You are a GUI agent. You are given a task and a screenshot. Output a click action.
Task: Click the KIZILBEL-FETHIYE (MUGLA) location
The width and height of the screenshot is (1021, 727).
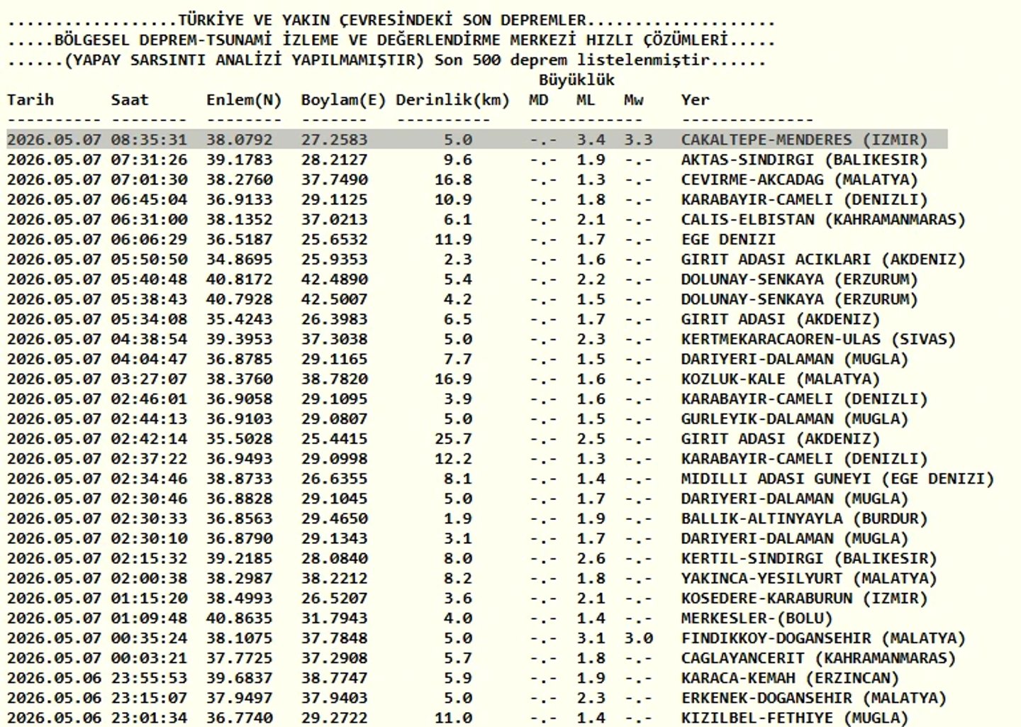click(794, 718)
